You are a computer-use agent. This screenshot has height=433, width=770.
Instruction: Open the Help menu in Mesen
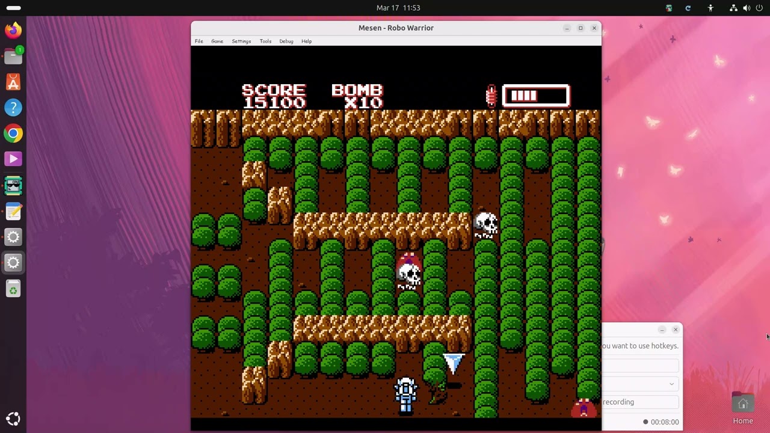pos(307,41)
